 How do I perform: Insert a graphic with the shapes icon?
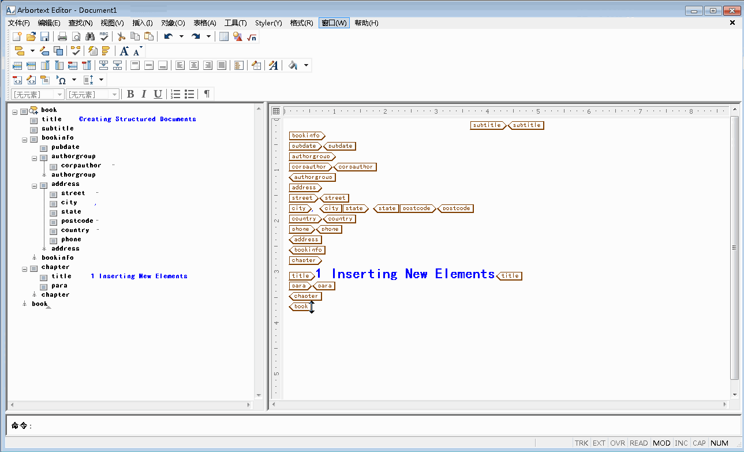[238, 36]
